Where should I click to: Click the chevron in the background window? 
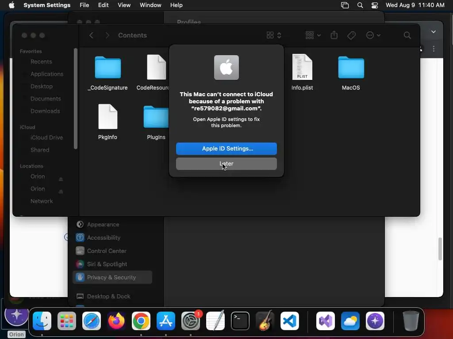click(434, 32)
